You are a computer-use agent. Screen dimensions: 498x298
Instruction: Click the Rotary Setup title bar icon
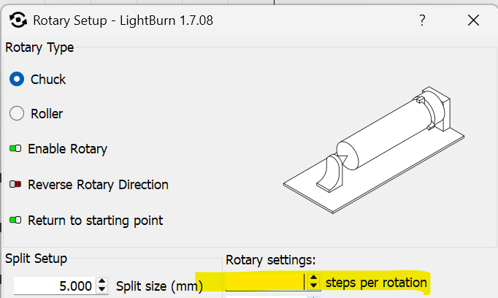pyautogui.click(x=18, y=20)
